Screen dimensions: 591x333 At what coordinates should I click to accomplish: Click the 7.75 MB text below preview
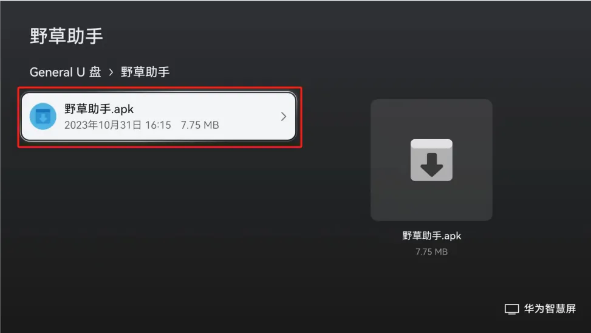[x=432, y=252]
